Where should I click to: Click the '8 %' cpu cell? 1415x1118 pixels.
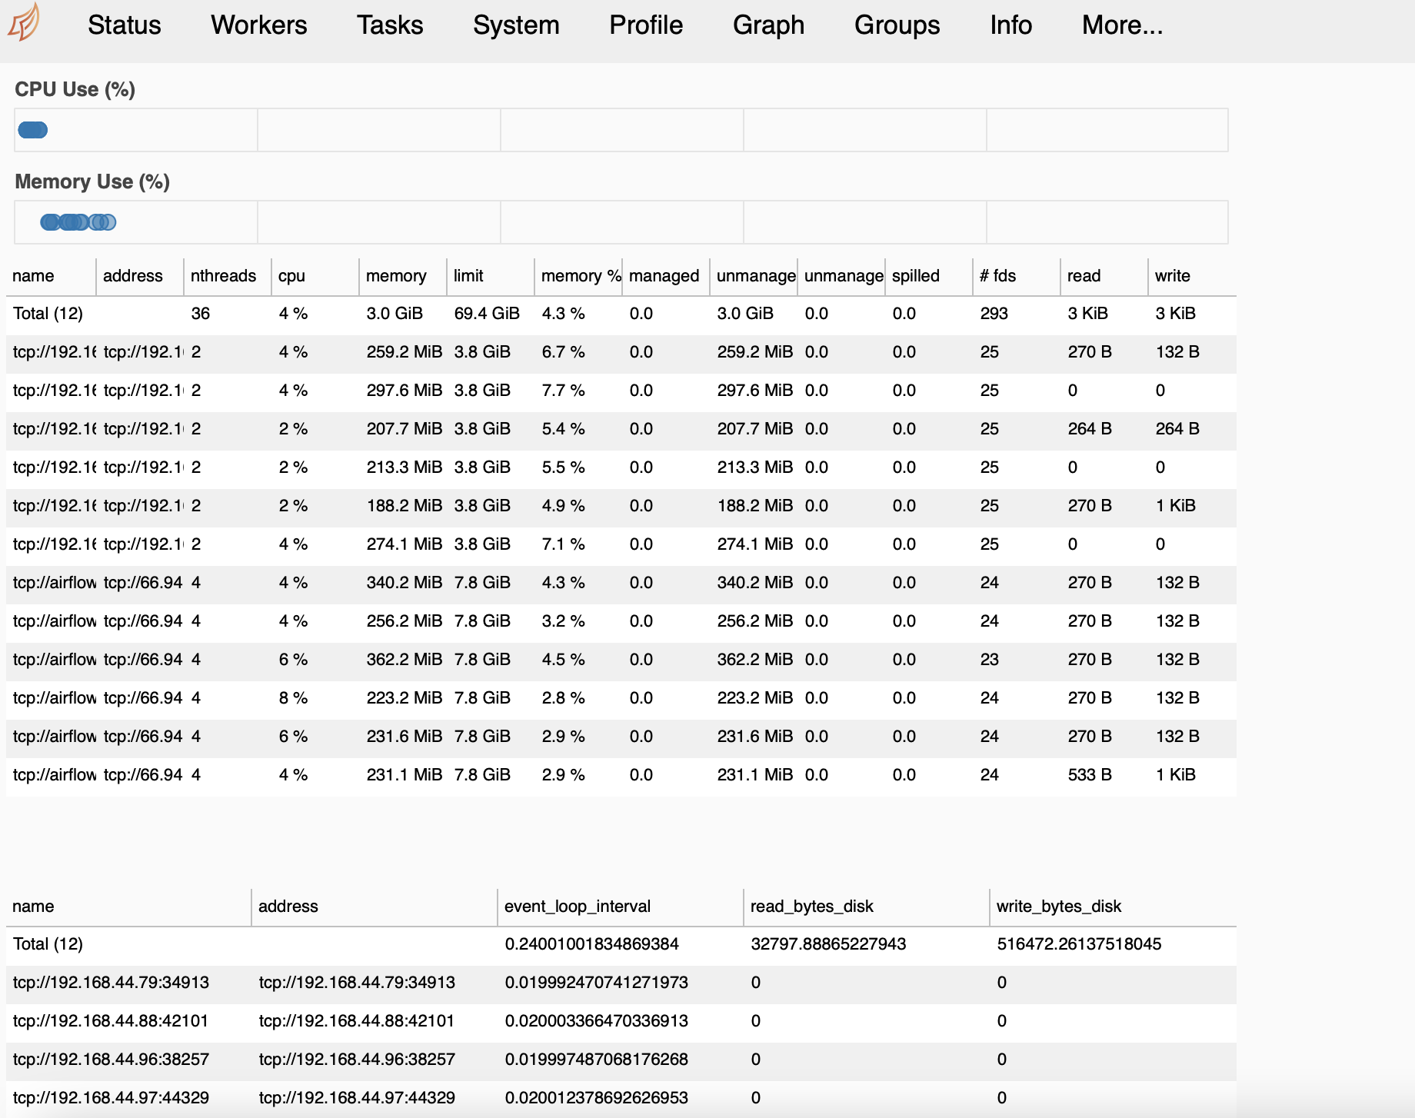click(x=293, y=698)
